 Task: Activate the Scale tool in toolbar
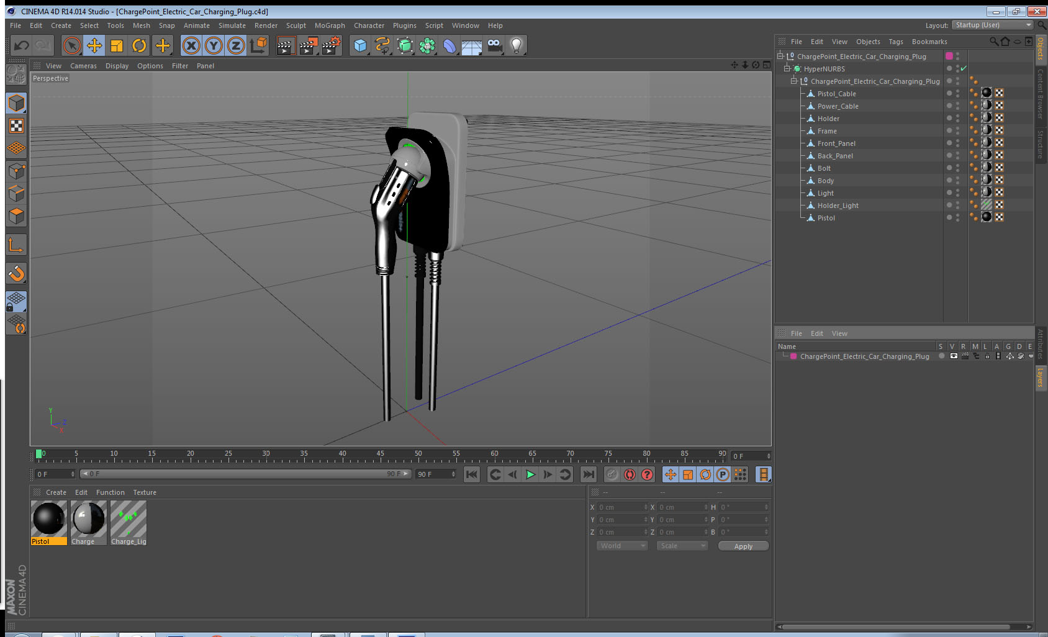117,45
